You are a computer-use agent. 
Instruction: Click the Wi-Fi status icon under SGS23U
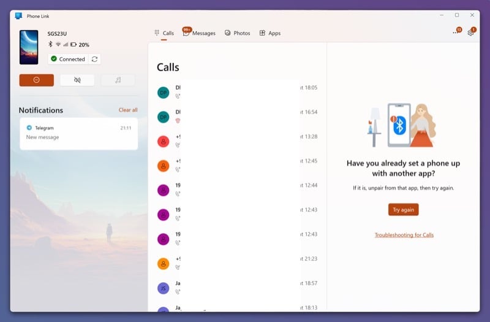click(58, 44)
